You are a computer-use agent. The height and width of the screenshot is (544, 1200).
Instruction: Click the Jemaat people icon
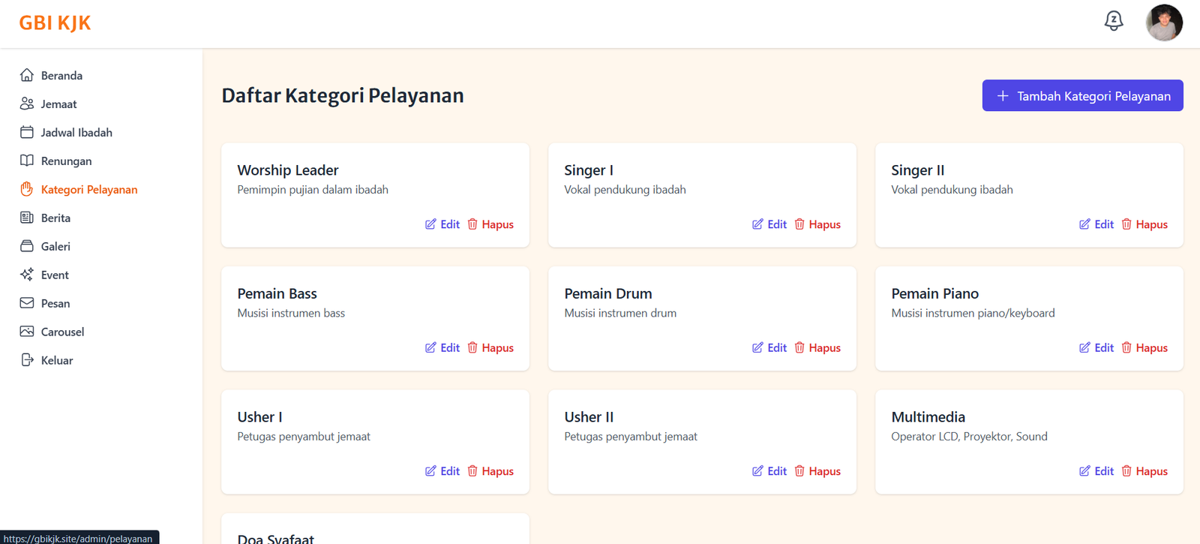(x=27, y=104)
